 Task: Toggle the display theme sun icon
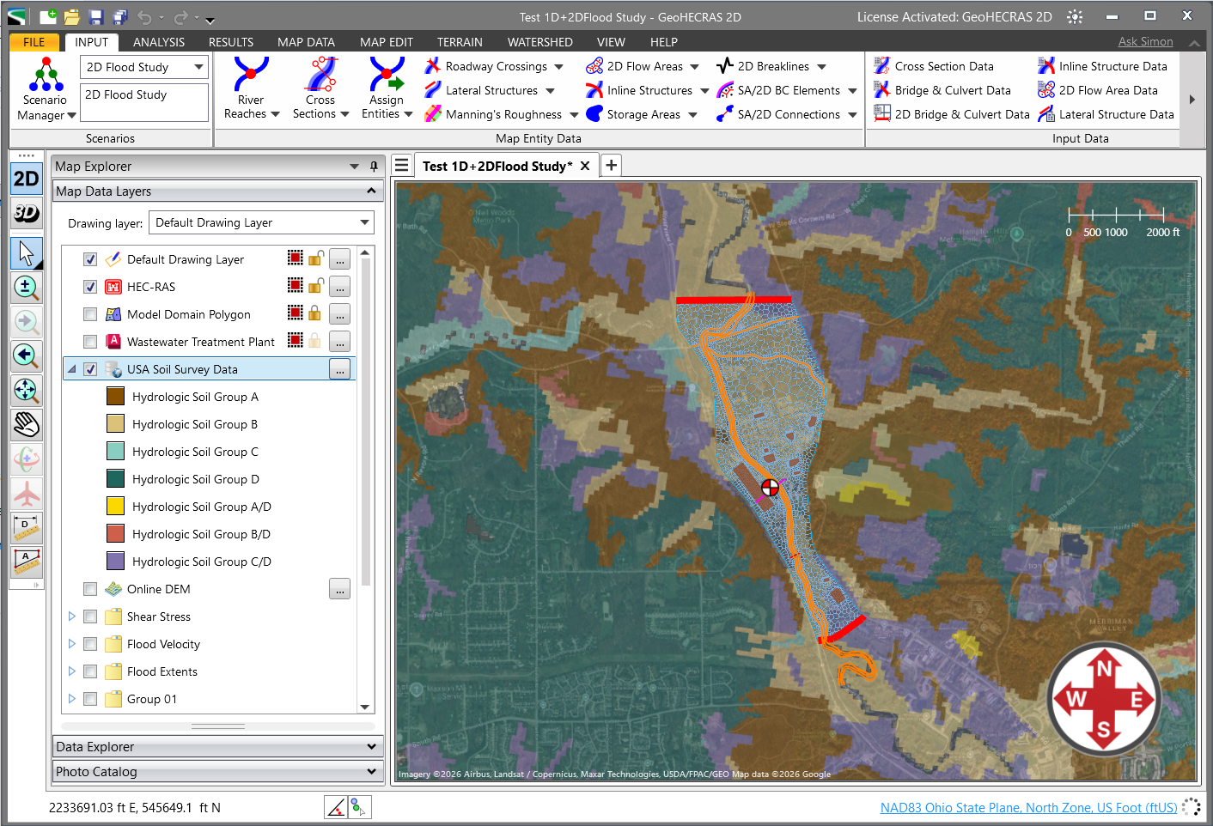tap(1075, 17)
